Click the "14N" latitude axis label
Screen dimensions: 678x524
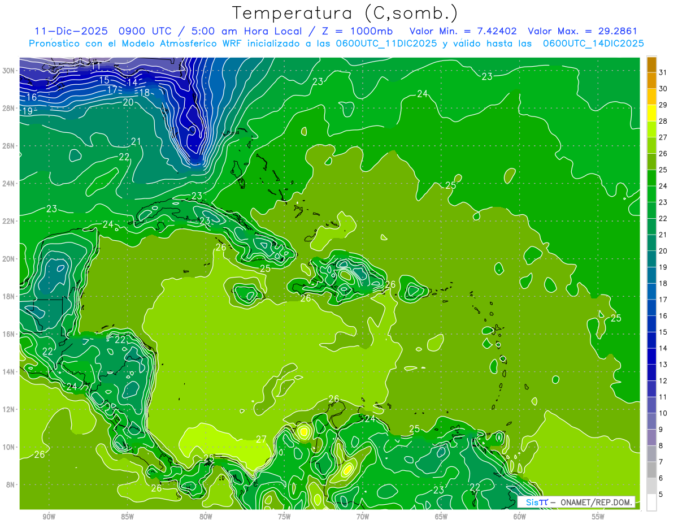(x=8, y=371)
